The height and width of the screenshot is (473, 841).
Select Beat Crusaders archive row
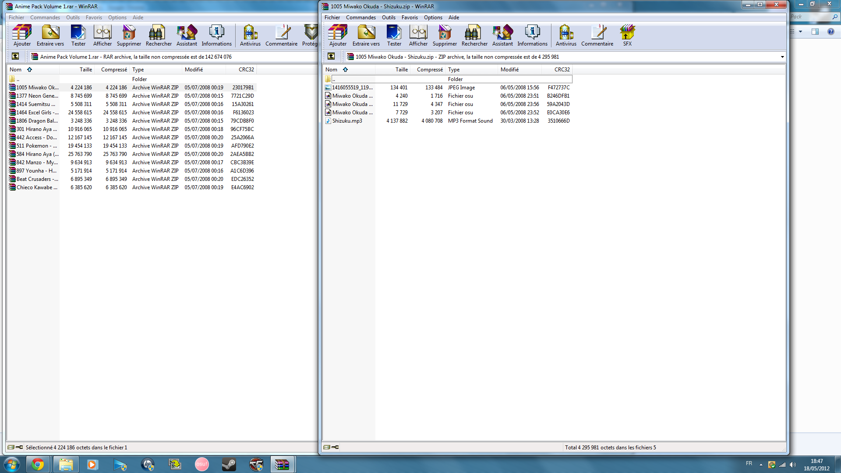click(x=132, y=179)
